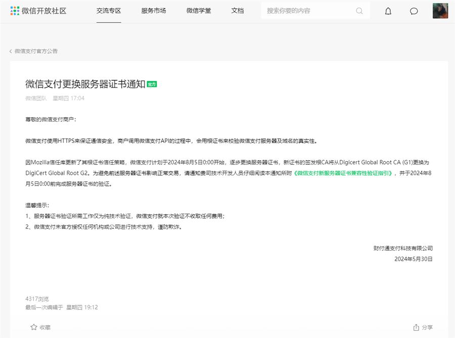Click the user profile avatar
Screen dimensions: 455x338
(x=440, y=11)
